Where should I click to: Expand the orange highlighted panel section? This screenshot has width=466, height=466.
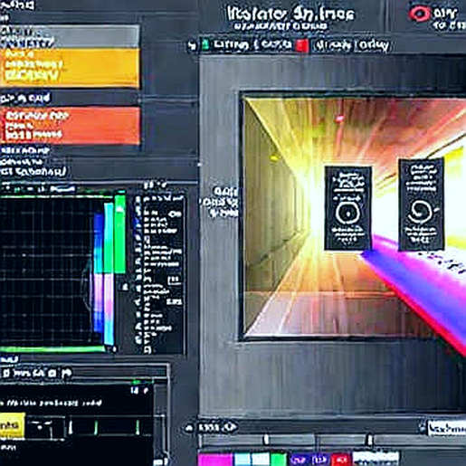point(71,125)
